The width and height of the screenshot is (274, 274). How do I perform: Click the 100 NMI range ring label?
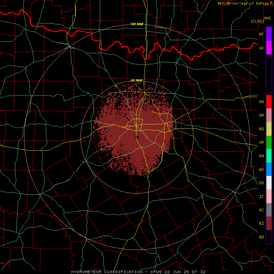137,24
